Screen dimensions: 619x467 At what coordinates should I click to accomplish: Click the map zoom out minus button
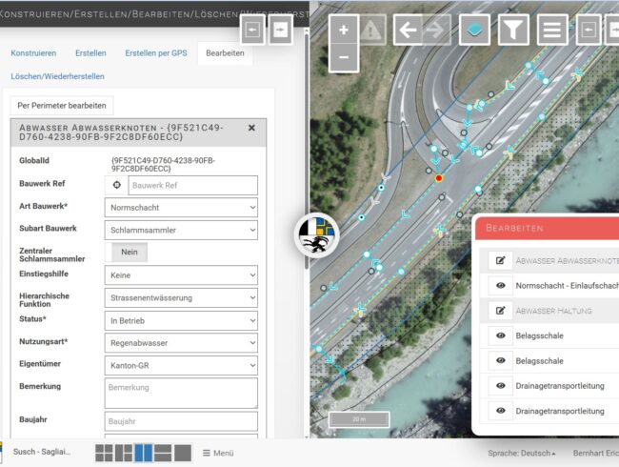pyautogui.click(x=344, y=57)
